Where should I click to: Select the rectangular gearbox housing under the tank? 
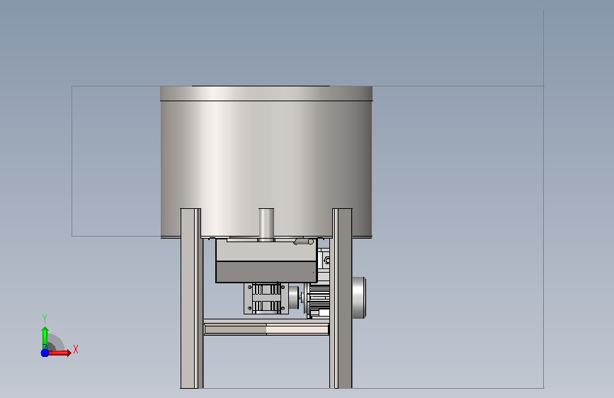click(x=266, y=261)
